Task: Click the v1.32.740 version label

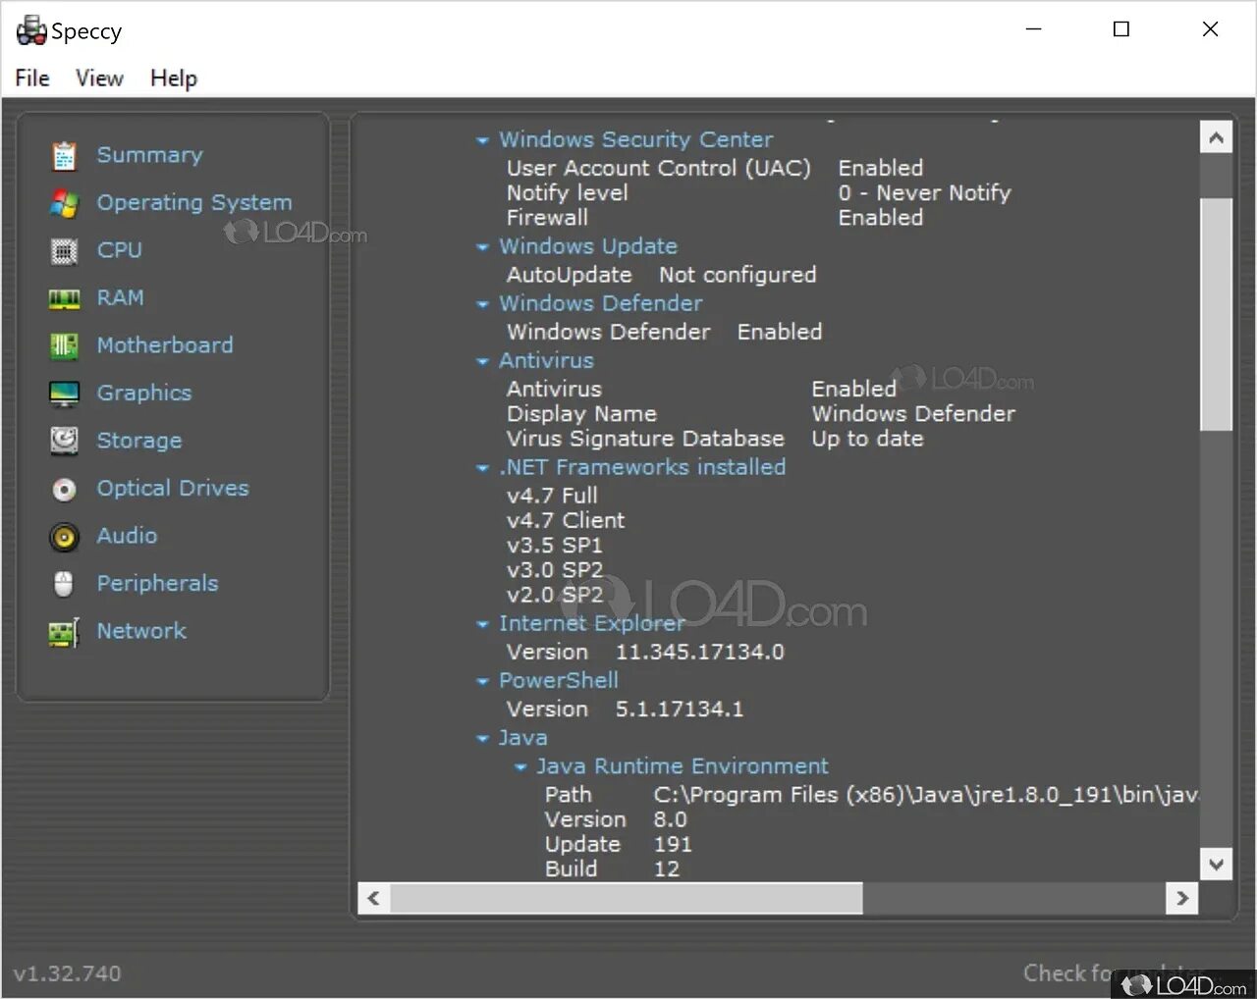Action: point(67,973)
